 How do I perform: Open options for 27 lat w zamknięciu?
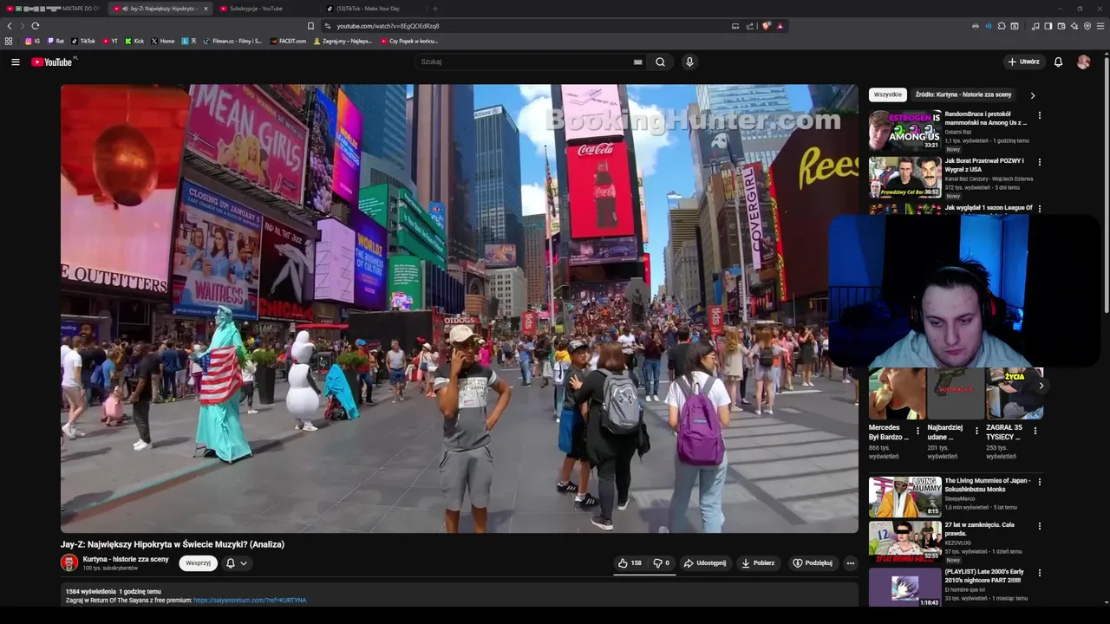pos(1040,526)
